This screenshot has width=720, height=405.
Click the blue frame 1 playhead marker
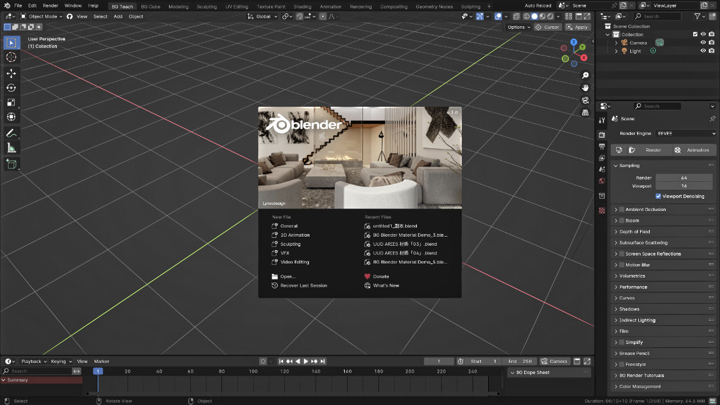click(98, 371)
